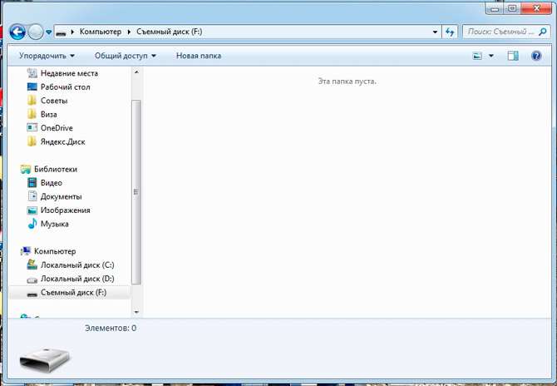557x386 pixels.
Task: Select Рабочий стол in navigation pane
Action: 66,87
